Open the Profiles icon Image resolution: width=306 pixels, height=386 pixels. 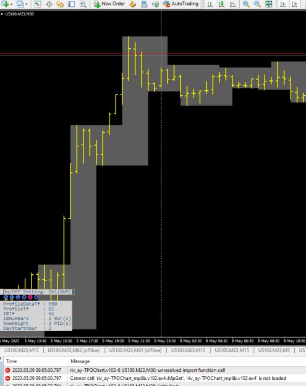20,4
